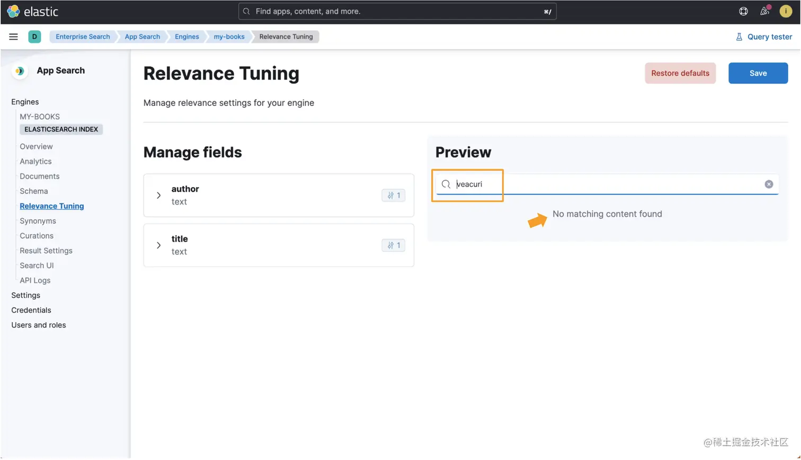
Task: Click the Restore defaults button
Action: [680, 73]
